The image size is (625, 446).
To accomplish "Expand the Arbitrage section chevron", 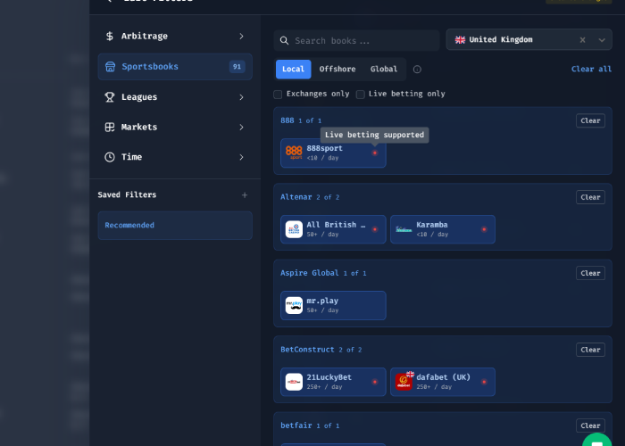I will tap(241, 37).
